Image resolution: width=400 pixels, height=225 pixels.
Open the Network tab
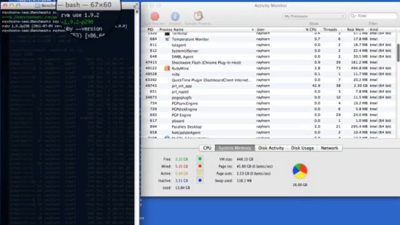[329, 148]
